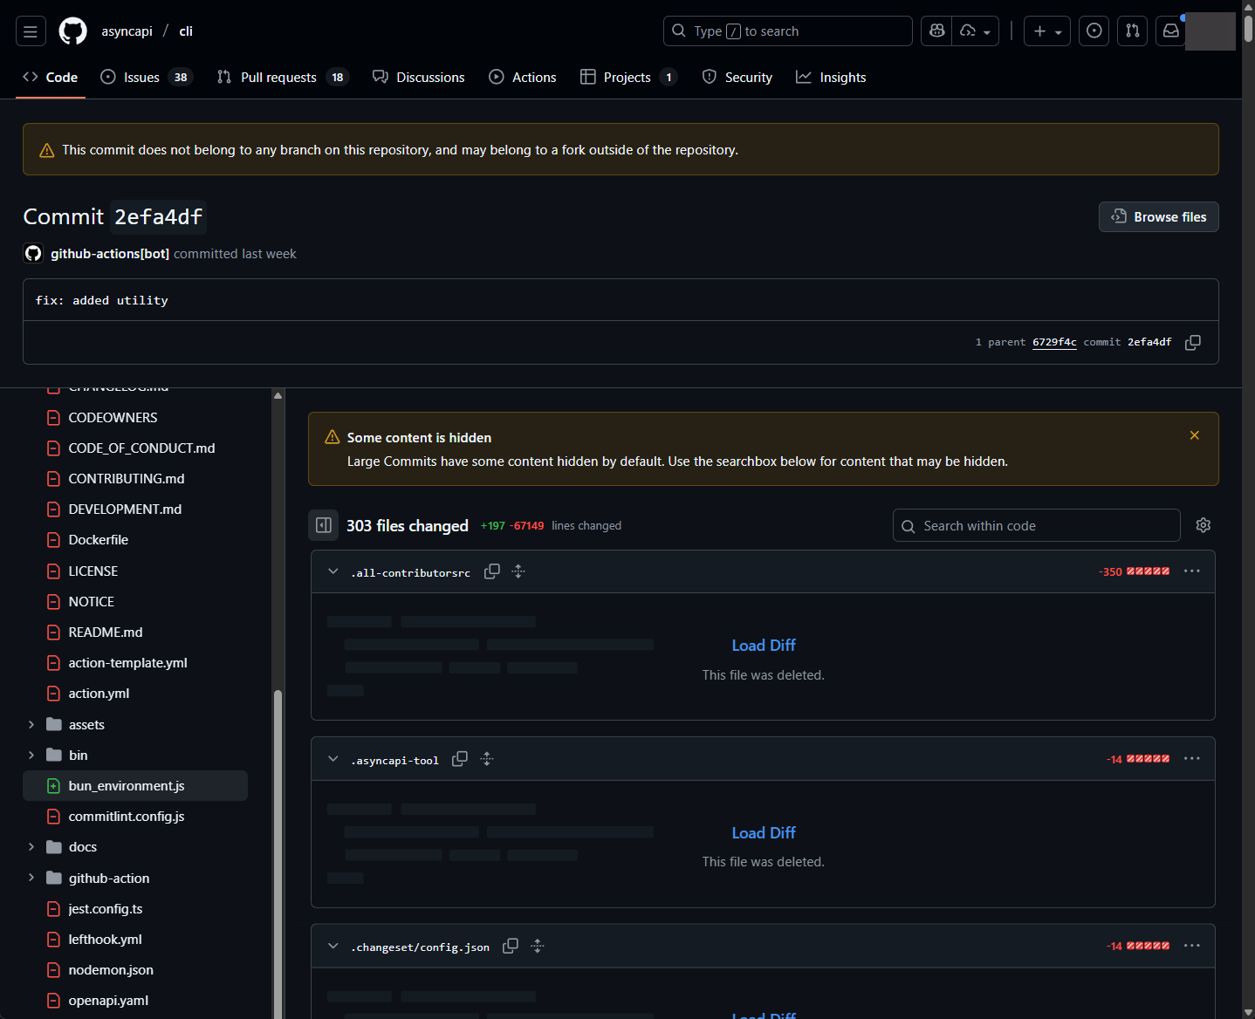The width and height of the screenshot is (1255, 1019).
Task: Open more options for .all-contributorsrc
Action: tap(1192, 571)
